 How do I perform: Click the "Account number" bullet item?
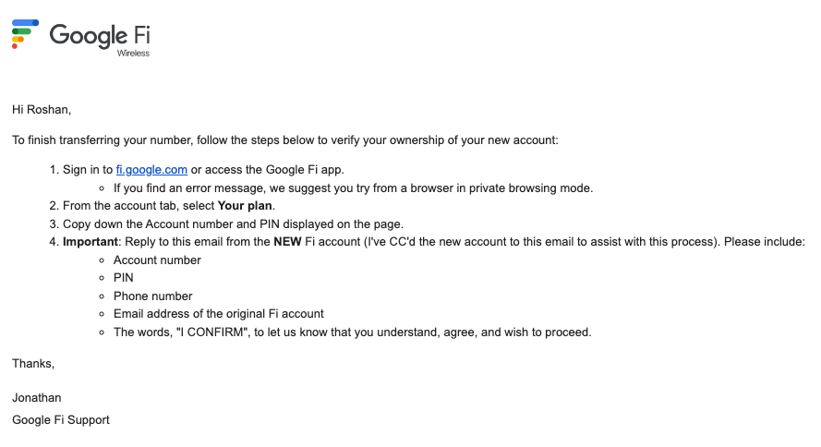click(157, 260)
